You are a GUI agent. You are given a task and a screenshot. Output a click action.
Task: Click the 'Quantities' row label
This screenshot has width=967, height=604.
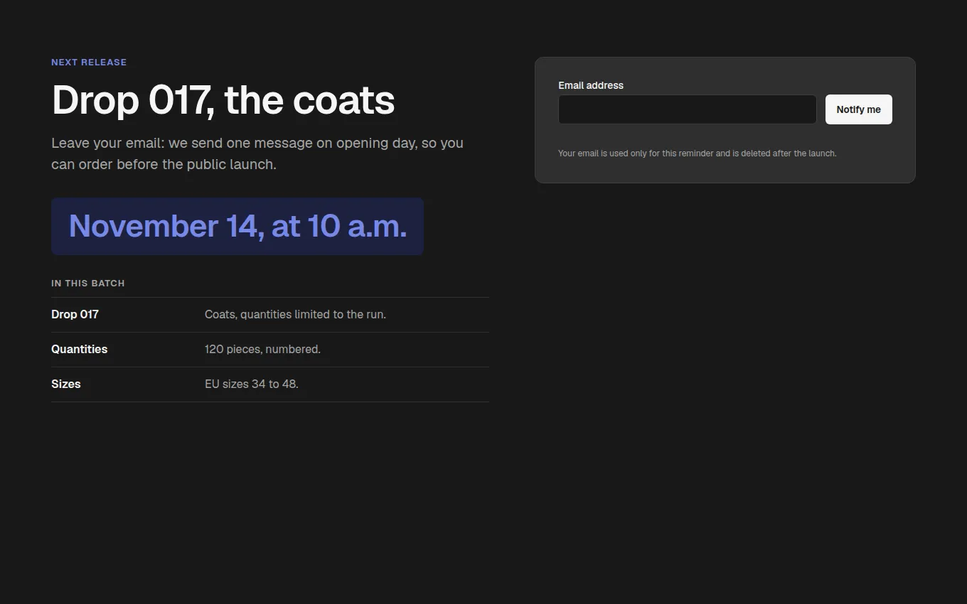79,349
